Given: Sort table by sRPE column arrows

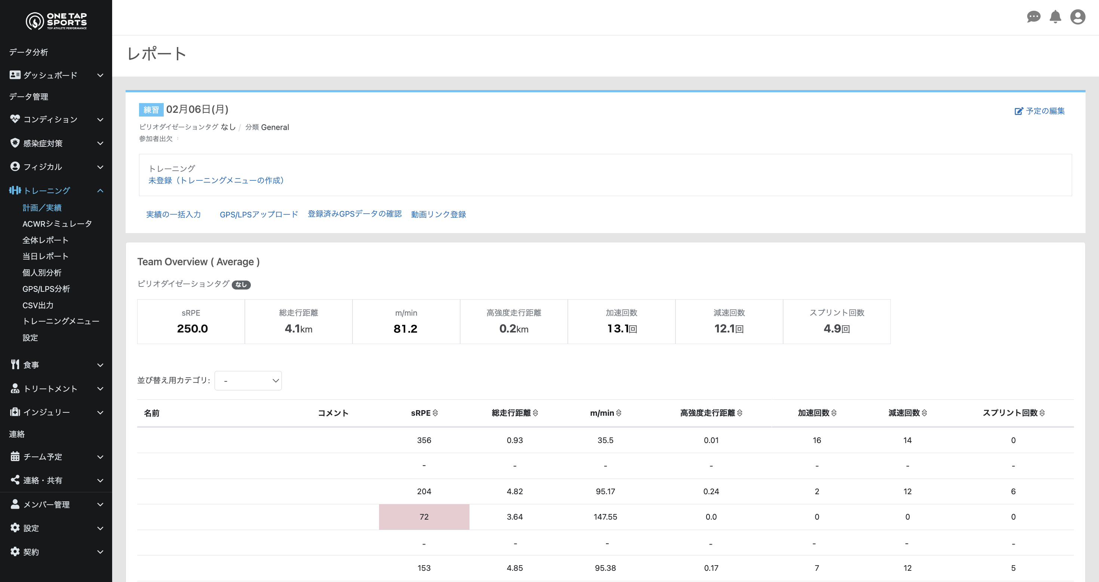Looking at the screenshot, I should 435,413.
